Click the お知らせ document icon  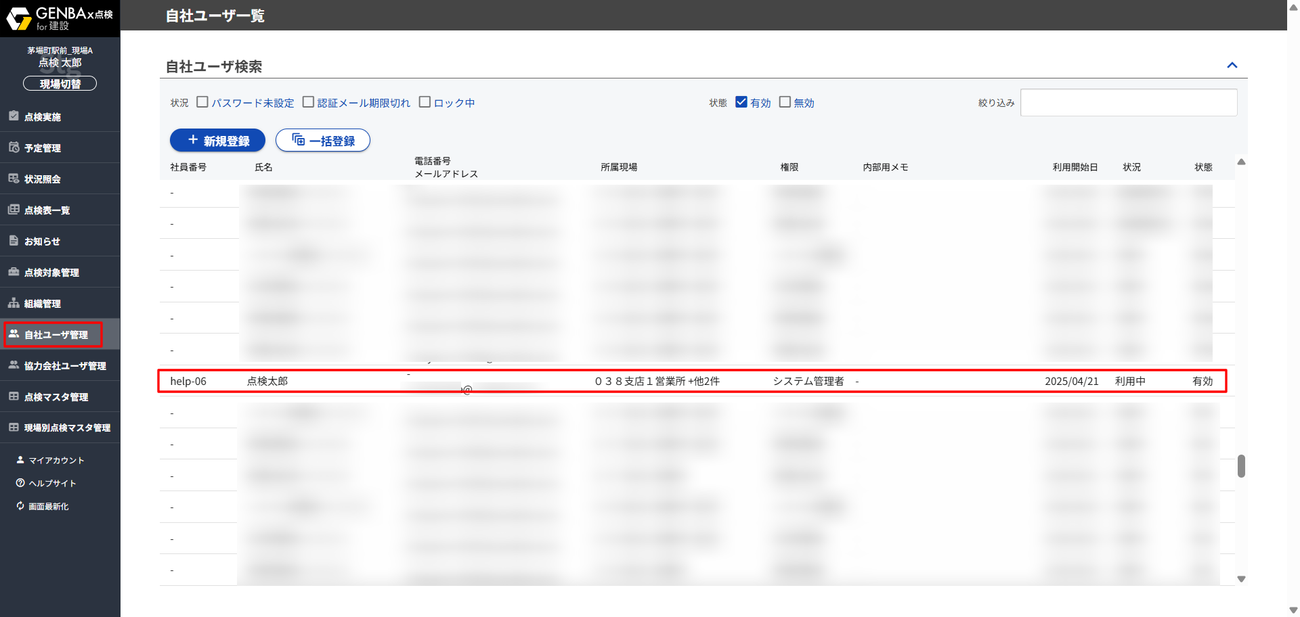[14, 241]
